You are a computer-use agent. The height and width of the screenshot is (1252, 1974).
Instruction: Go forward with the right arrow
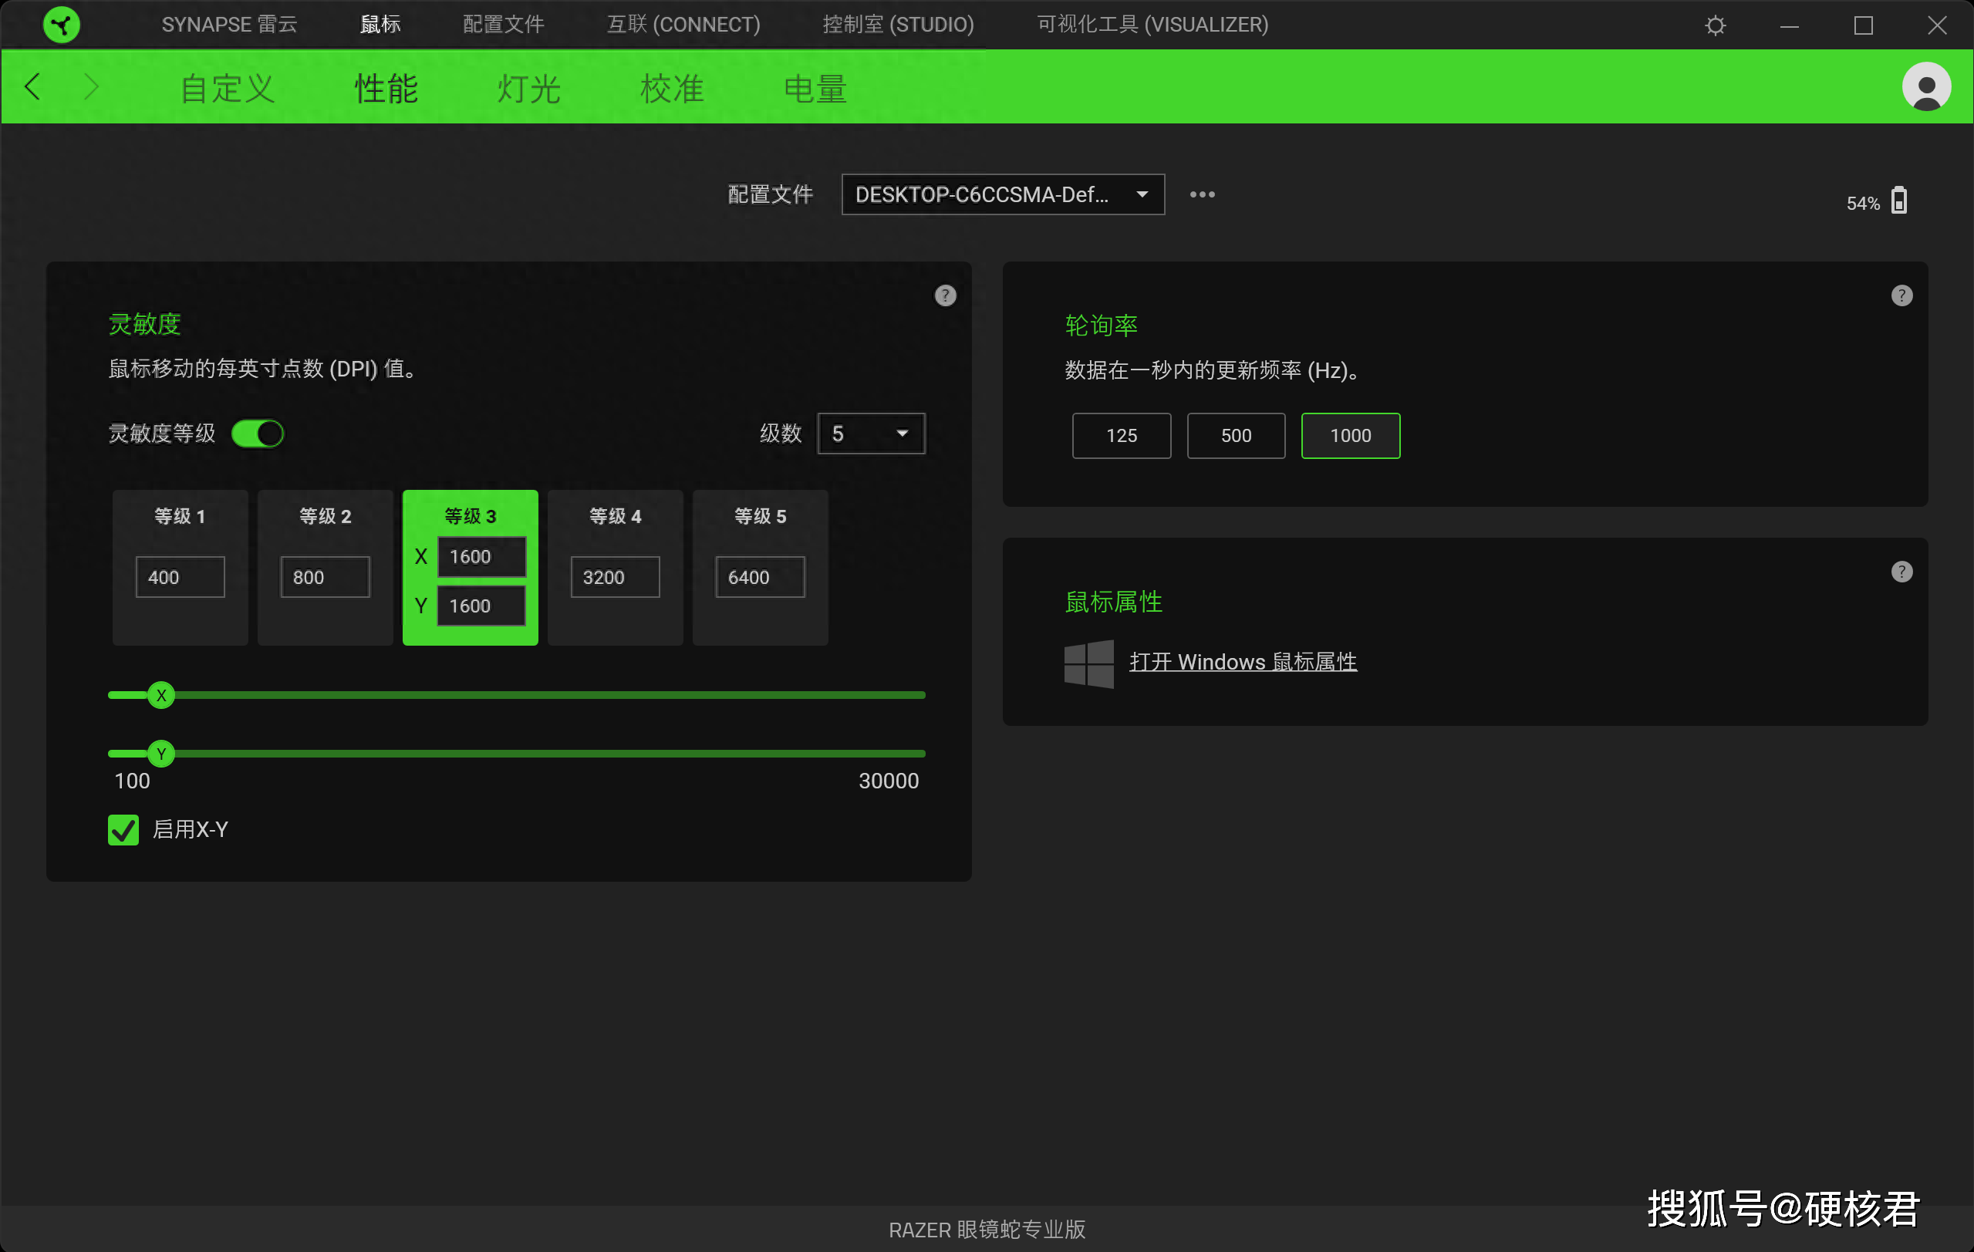pyautogui.click(x=91, y=87)
